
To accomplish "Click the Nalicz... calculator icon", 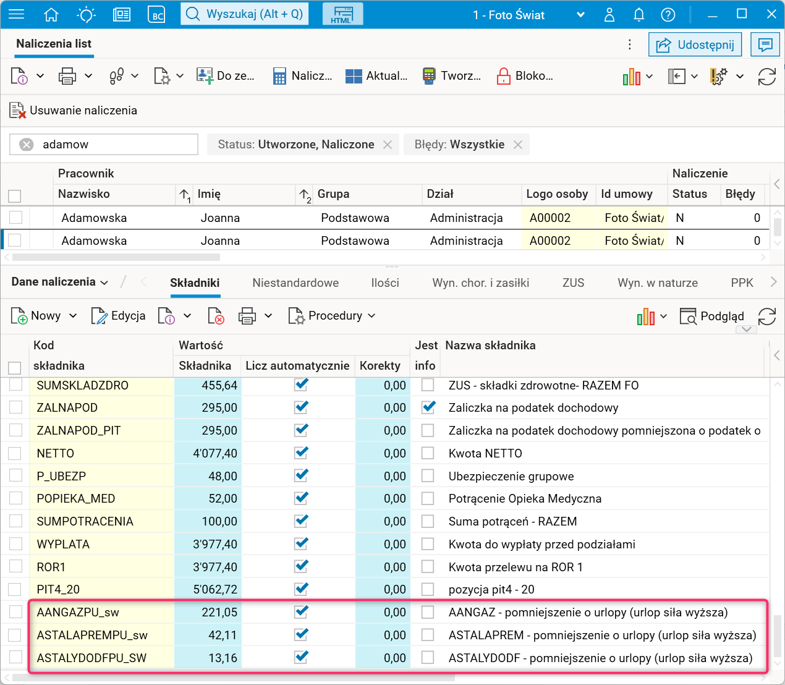I will pyautogui.click(x=279, y=76).
